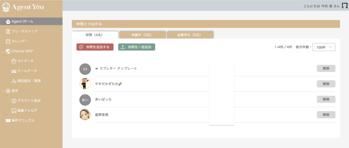Screen dimensions: 349x148
Task: Click the 仲間を一括追加 button
Action: [x=137, y=47]
